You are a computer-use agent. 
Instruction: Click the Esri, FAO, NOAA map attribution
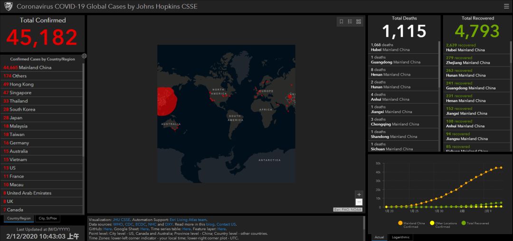click(x=348, y=210)
